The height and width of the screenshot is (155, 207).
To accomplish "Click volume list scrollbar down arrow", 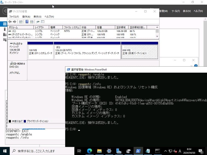I will 157,36.
